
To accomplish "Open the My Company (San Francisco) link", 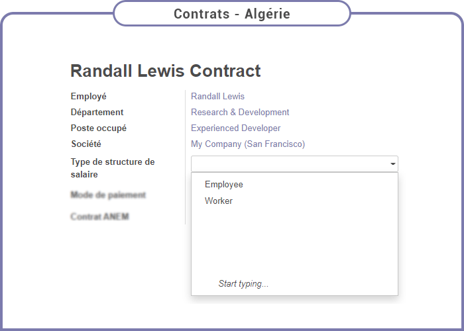I will coord(248,144).
